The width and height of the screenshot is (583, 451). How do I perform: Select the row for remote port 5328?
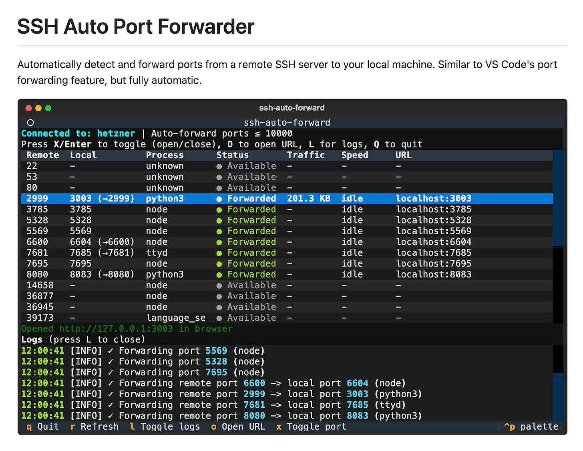click(287, 220)
